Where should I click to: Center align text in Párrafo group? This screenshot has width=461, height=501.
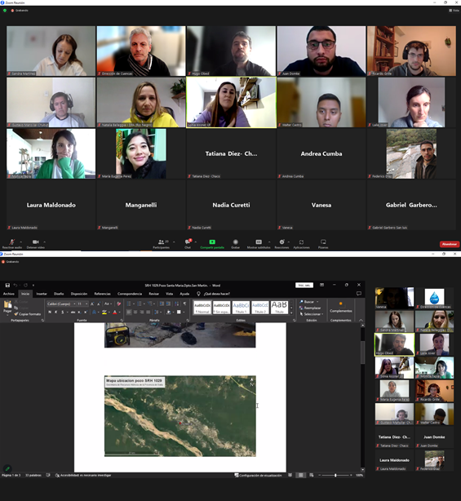coord(135,313)
